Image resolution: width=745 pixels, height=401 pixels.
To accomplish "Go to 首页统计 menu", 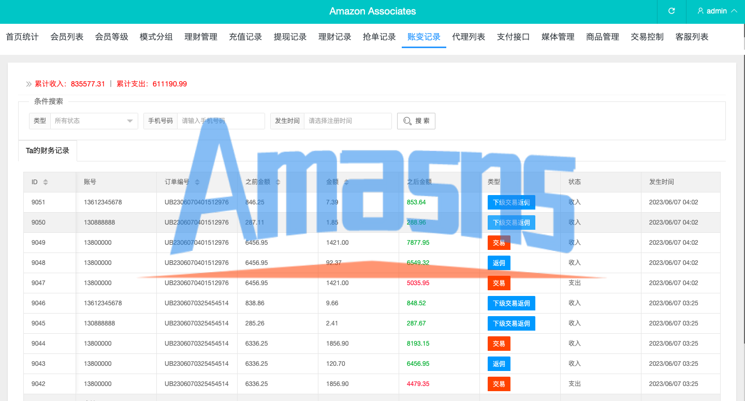I will [x=22, y=37].
